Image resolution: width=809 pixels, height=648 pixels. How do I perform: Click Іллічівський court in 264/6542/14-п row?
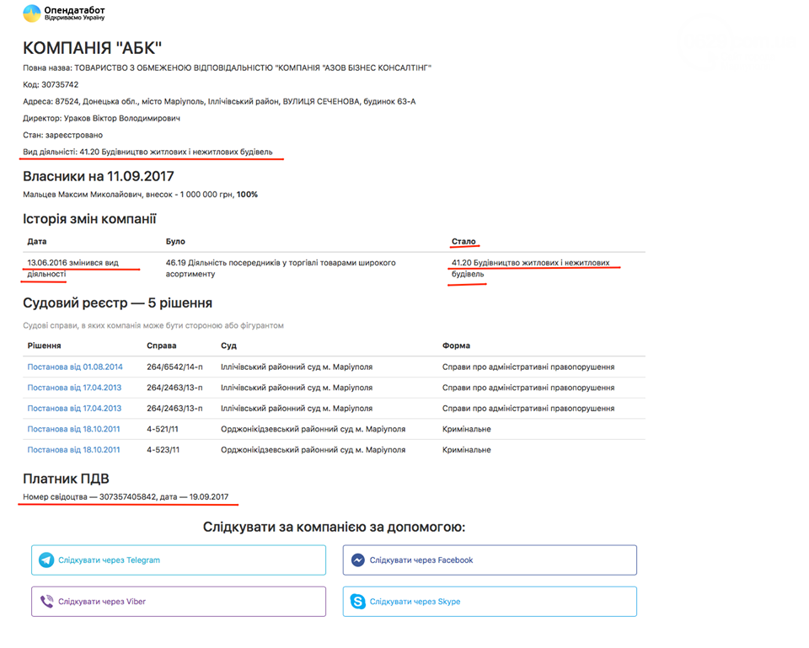pyautogui.click(x=297, y=367)
